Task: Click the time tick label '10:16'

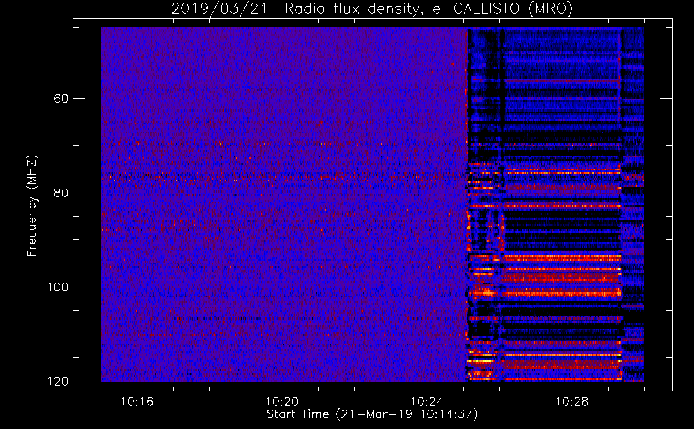Action: (x=137, y=402)
